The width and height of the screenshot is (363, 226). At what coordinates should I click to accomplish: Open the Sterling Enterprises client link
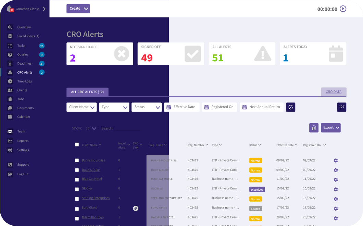[x=96, y=198]
